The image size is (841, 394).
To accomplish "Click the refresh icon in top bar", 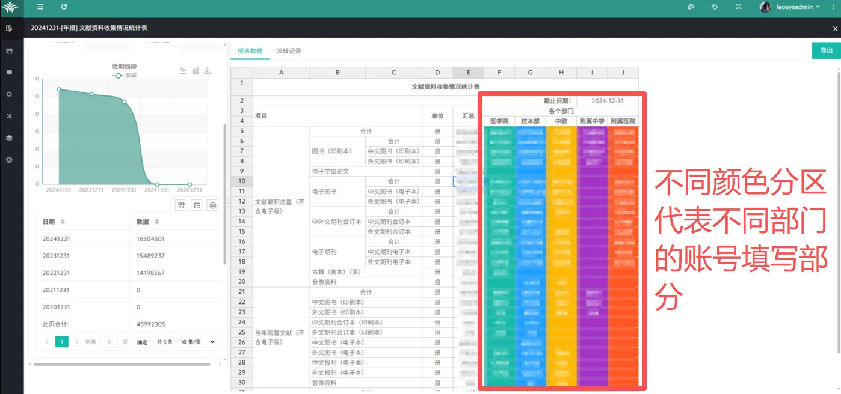I will [x=64, y=7].
